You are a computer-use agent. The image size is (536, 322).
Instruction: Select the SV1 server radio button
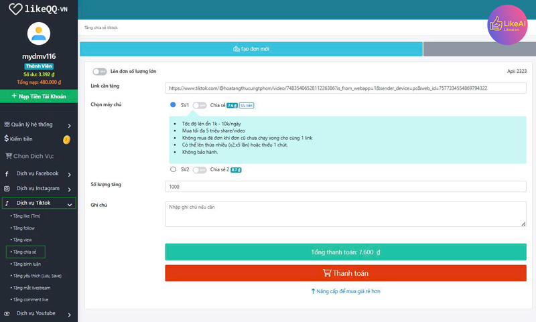coord(173,105)
